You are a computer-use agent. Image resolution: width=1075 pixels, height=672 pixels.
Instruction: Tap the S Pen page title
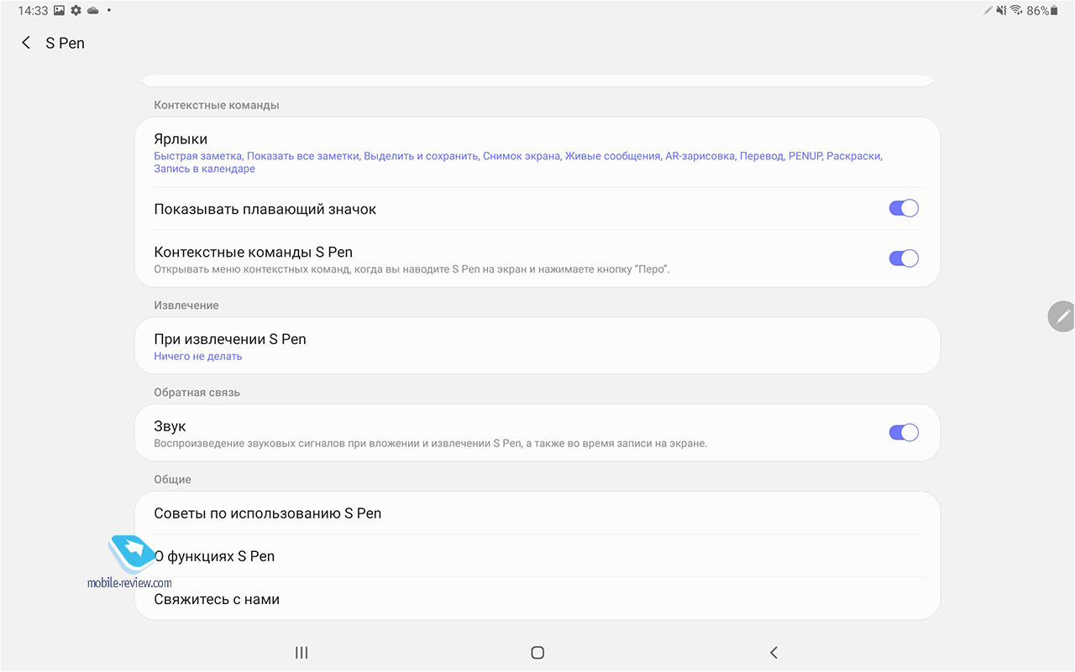pos(66,43)
